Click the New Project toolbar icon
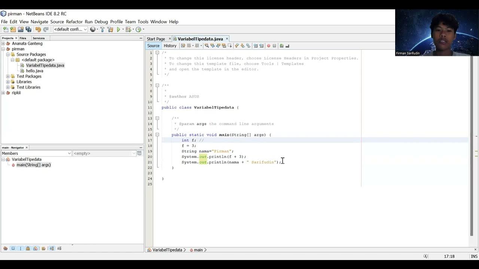 13,30
